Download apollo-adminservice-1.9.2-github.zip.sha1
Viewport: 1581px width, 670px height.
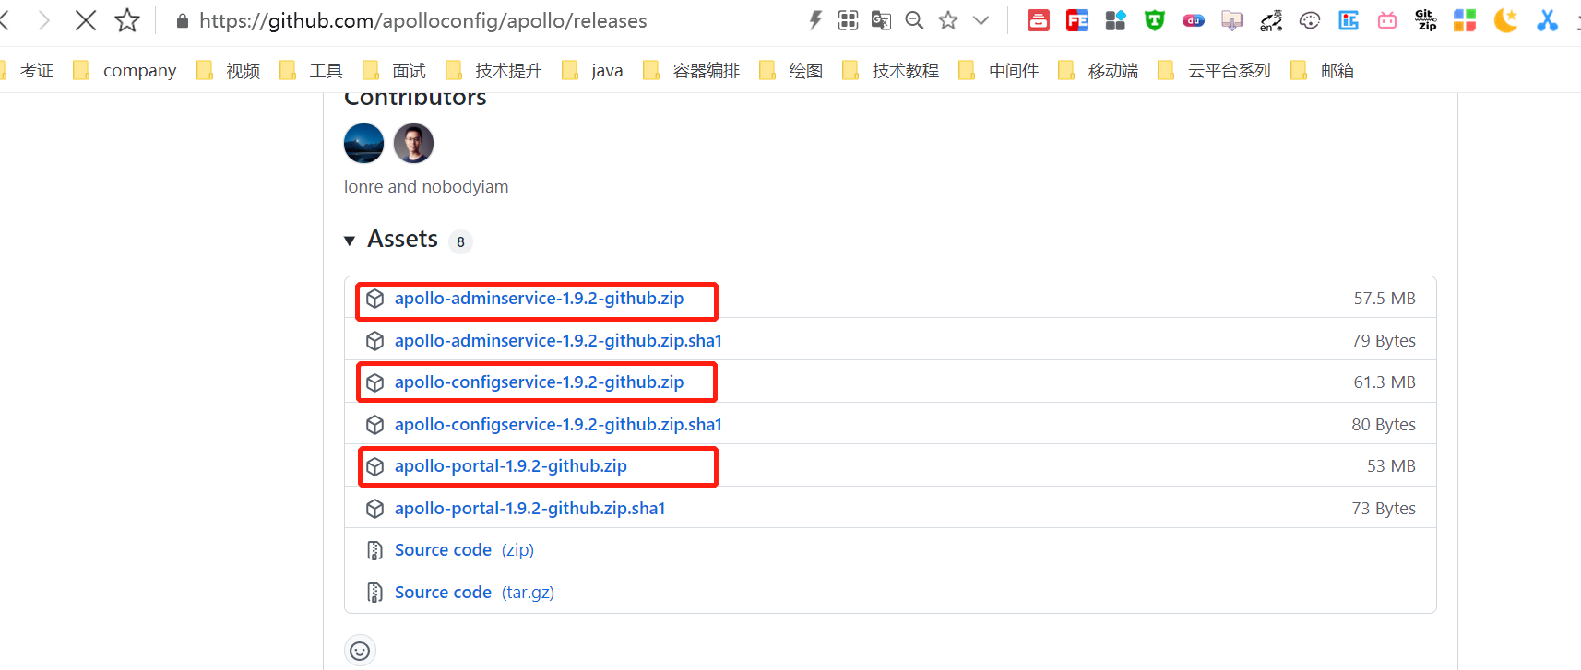pyautogui.click(x=558, y=341)
